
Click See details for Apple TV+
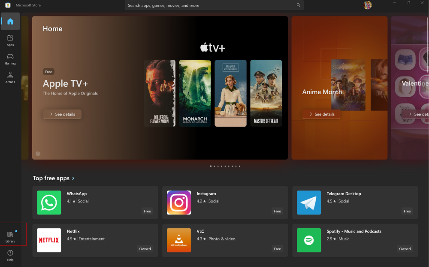(x=62, y=114)
